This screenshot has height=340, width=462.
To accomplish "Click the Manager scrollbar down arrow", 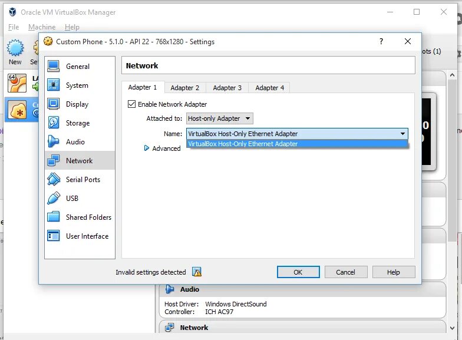I will (453, 328).
